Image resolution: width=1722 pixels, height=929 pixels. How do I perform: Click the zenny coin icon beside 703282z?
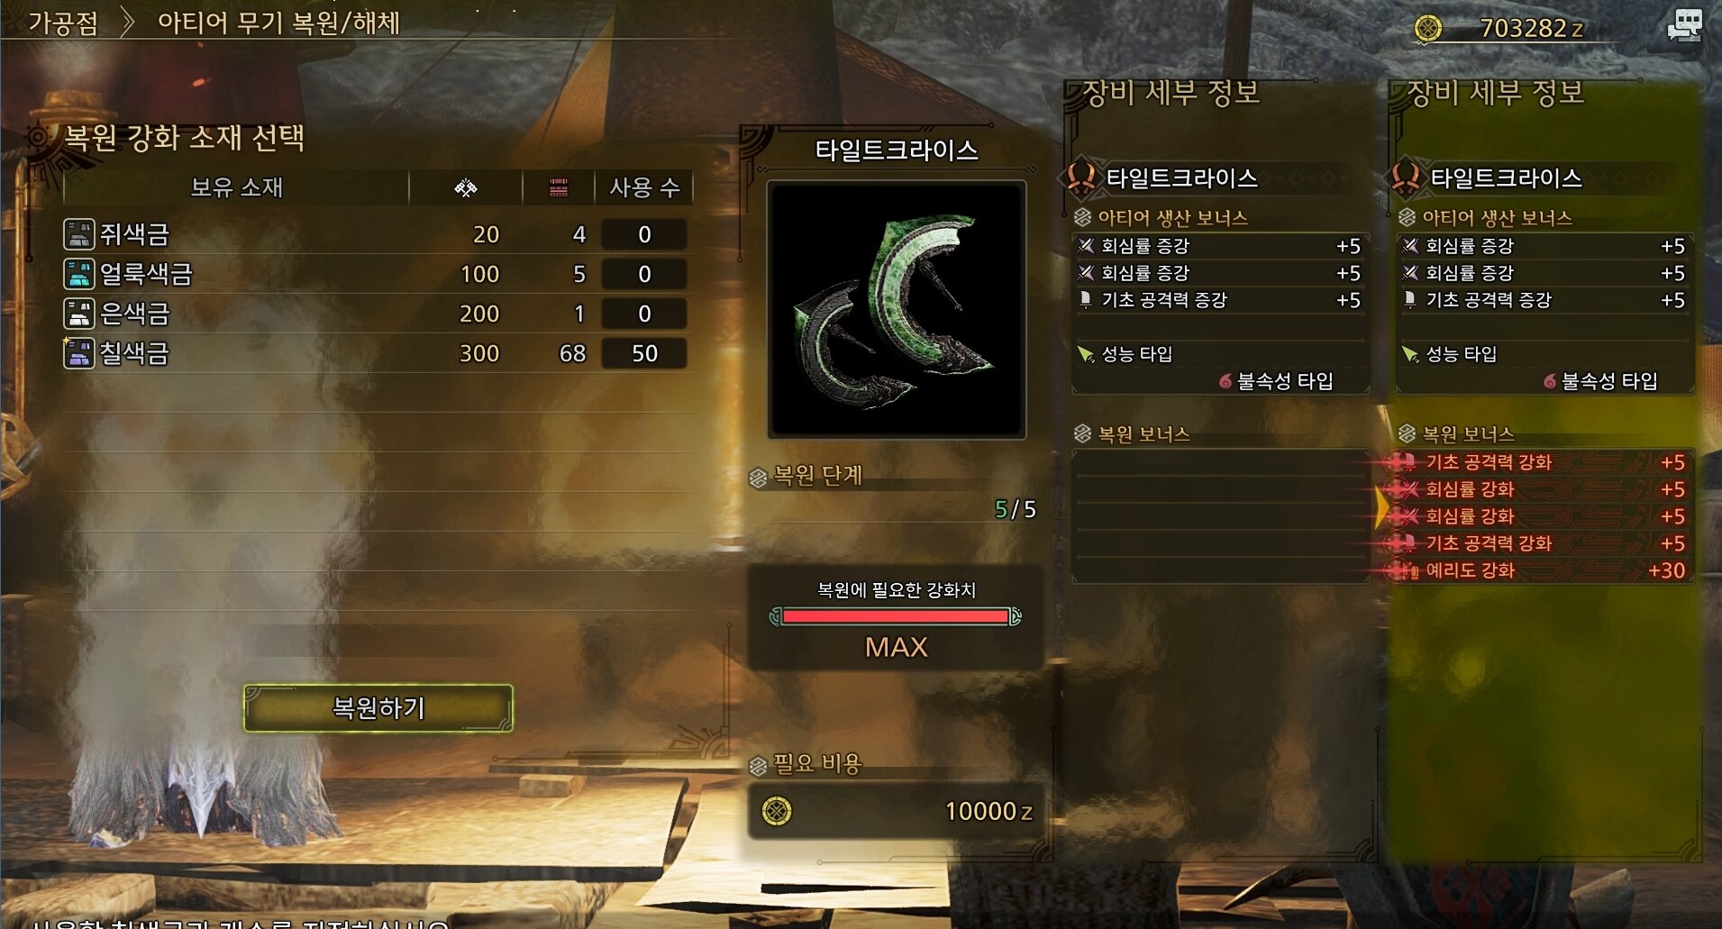pyautogui.click(x=1428, y=29)
